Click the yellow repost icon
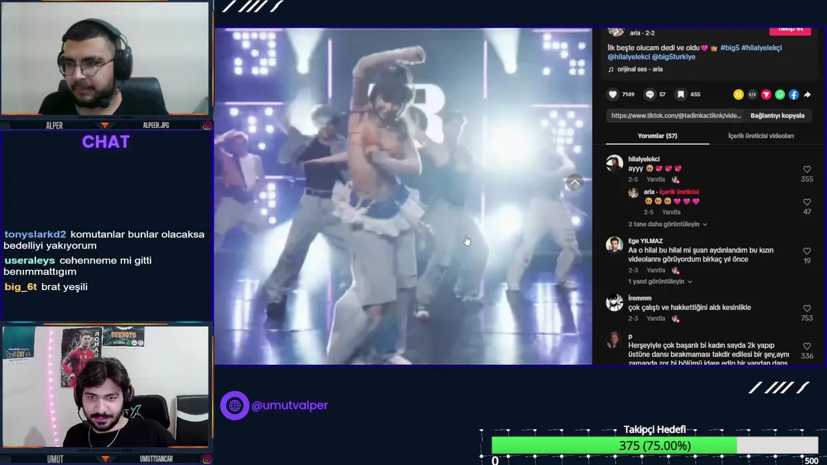The height and width of the screenshot is (465, 827). coord(738,94)
